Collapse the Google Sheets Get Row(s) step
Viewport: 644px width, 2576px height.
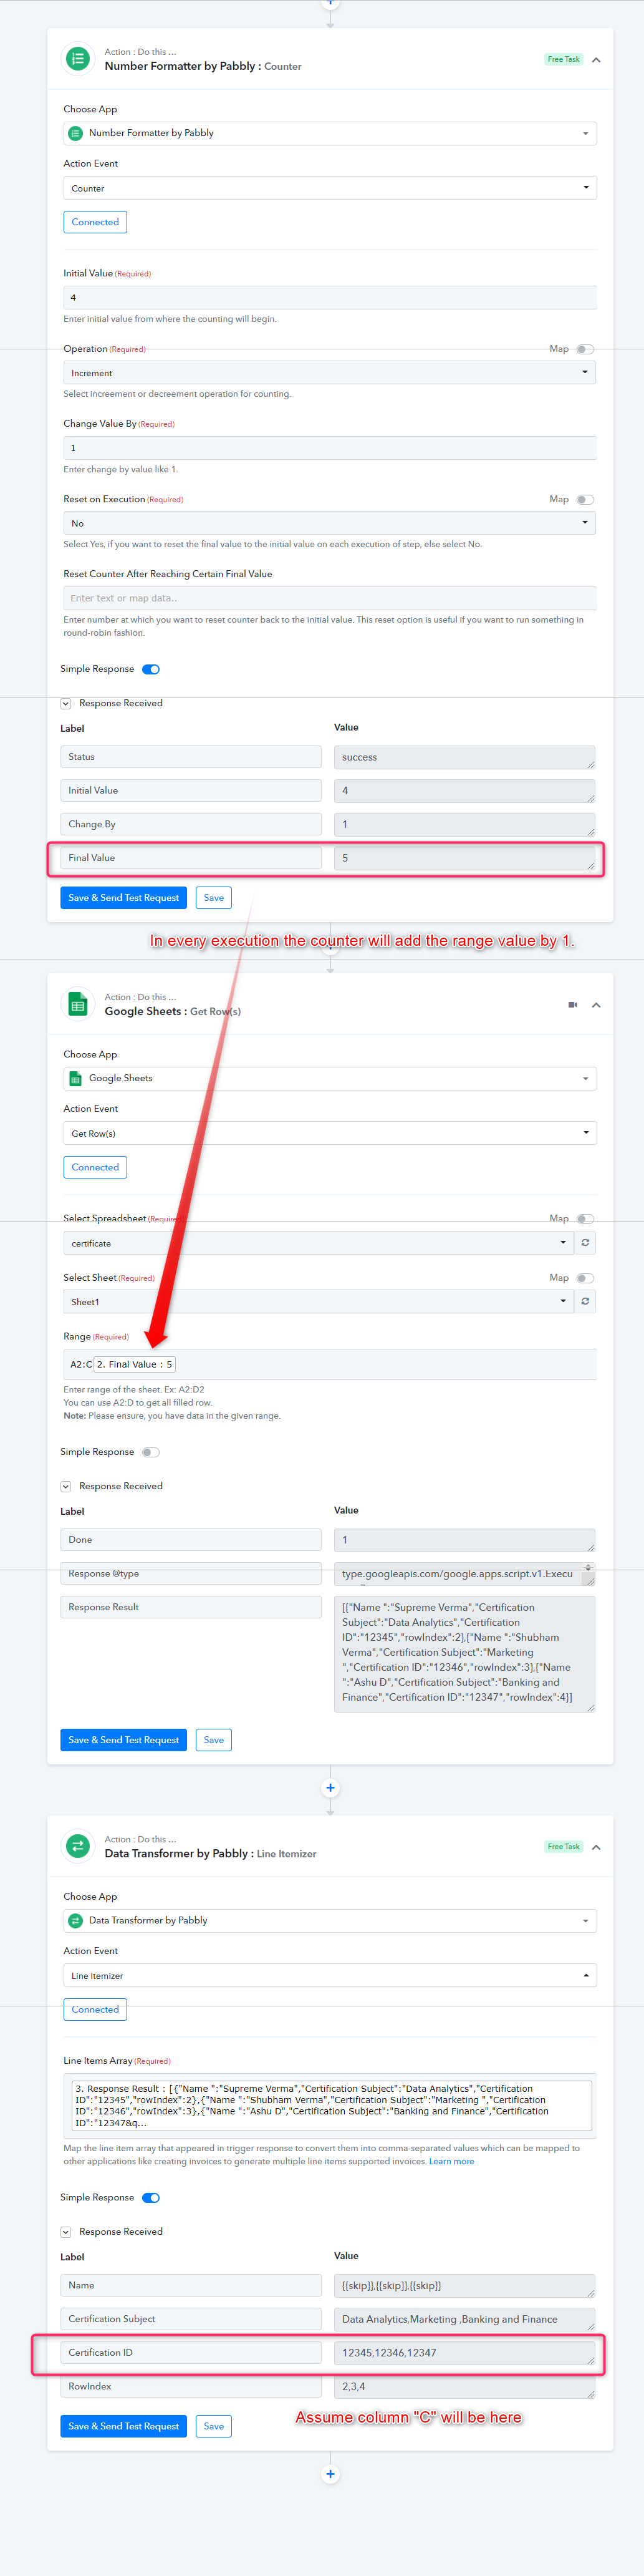[596, 1005]
